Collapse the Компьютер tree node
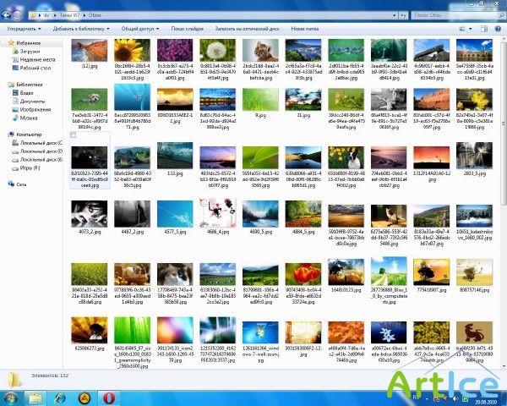Viewport: 507px width, 406px height. [x=6, y=134]
